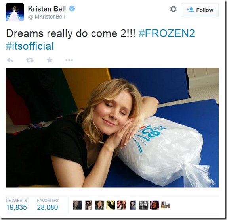Image resolution: width=227 pixels, height=220 pixels.
Task: Open the #itsofficial hashtag
Action: (x=30, y=46)
